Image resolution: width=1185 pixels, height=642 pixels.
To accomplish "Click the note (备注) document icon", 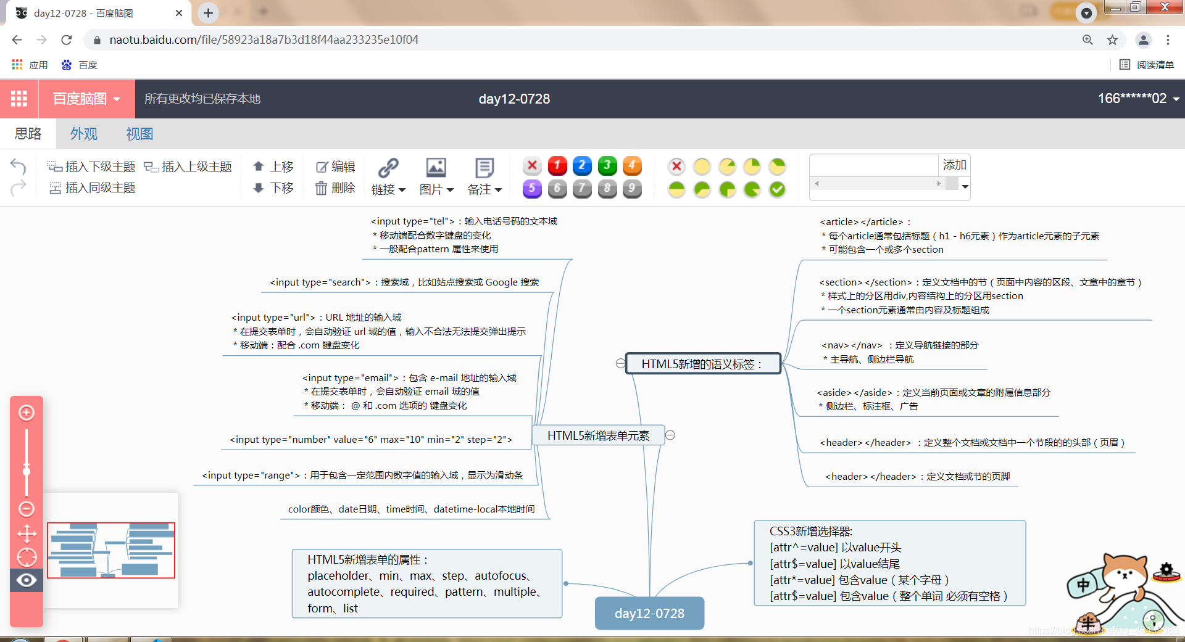I will (484, 167).
